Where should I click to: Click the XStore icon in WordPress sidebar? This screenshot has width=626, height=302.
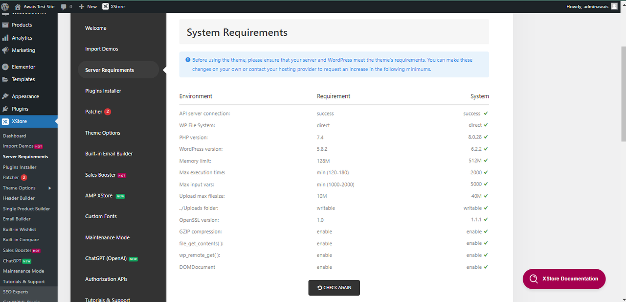point(5,121)
